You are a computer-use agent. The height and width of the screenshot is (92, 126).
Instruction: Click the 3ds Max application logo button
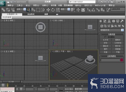[3, 3]
